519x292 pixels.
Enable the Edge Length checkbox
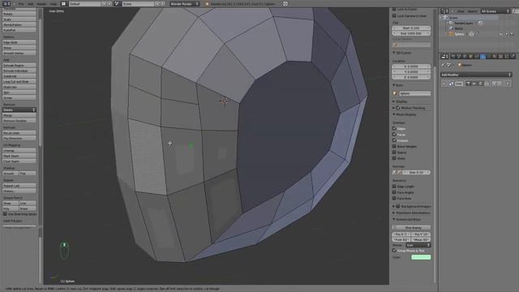pos(394,187)
